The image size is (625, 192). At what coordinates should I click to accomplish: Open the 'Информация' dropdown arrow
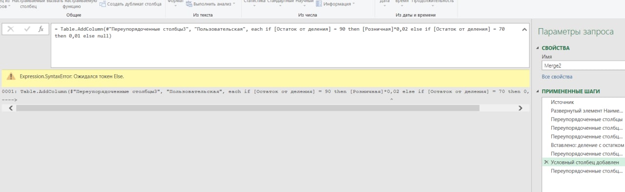(x=353, y=3)
